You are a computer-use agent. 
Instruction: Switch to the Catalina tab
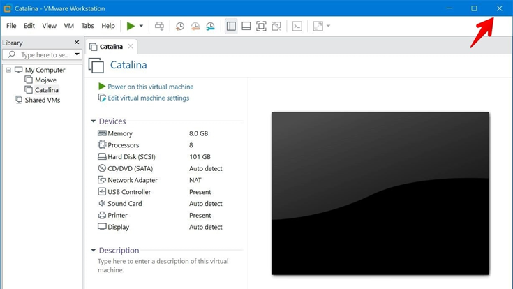pyautogui.click(x=111, y=47)
